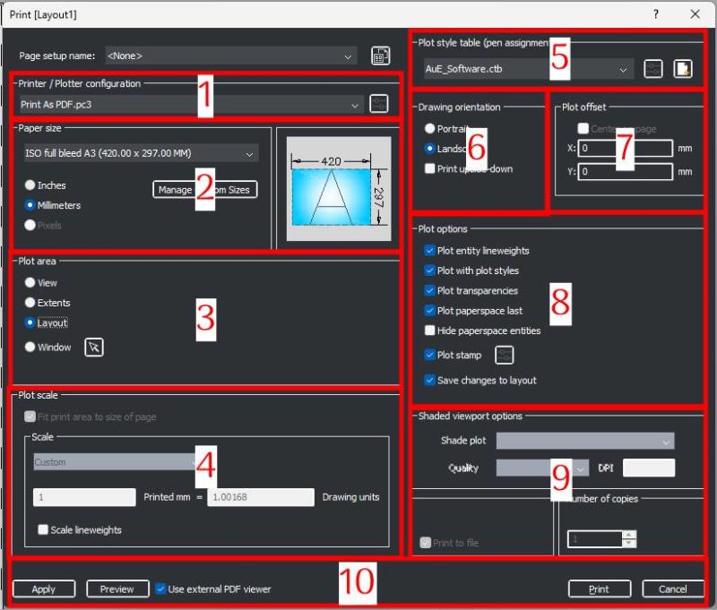This screenshot has width=717, height=610.
Task: Click the Apply button
Action: tap(43, 589)
